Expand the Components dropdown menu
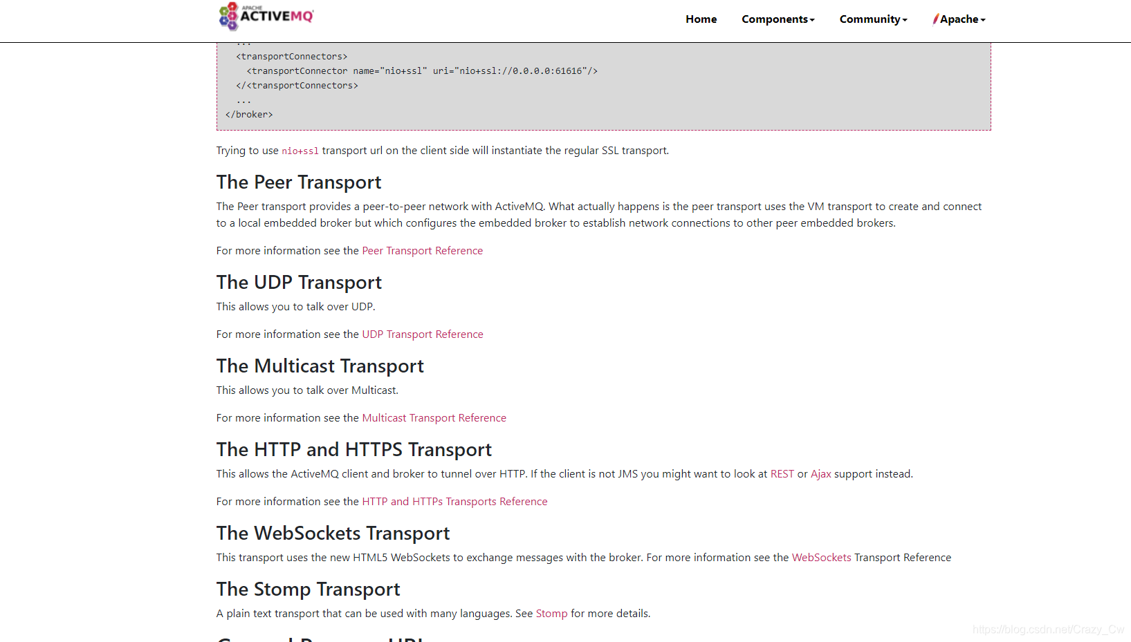The height and width of the screenshot is (642, 1131). (778, 19)
